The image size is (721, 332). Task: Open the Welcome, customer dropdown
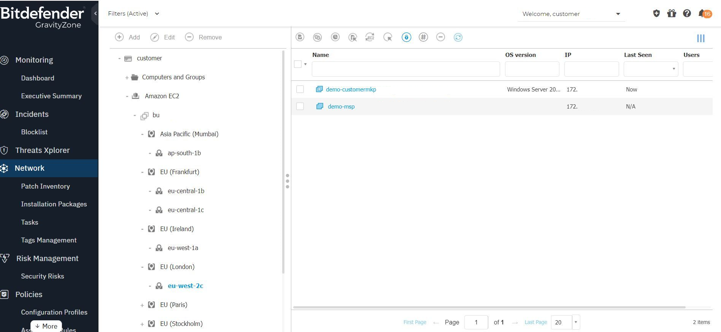click(571, 14)
